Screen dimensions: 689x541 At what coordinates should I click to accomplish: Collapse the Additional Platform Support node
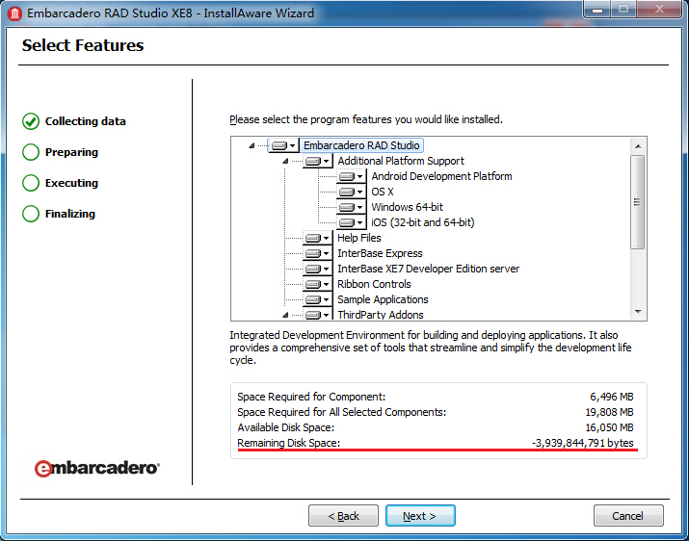[285, 161]
